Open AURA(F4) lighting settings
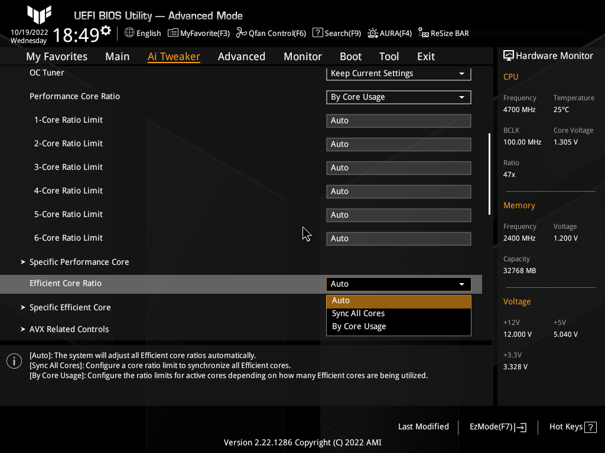 pyautogui.click(x=389, y=33)
